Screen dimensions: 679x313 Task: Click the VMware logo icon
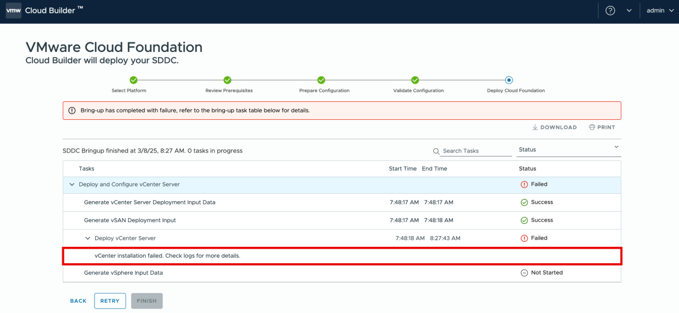[14, 11]
